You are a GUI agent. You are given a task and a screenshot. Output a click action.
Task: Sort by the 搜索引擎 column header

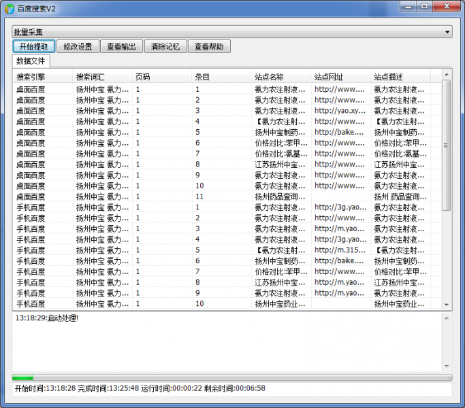tap(43, 77)
